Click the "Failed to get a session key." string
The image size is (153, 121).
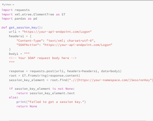pyautogui.click(x=56, y=102)
